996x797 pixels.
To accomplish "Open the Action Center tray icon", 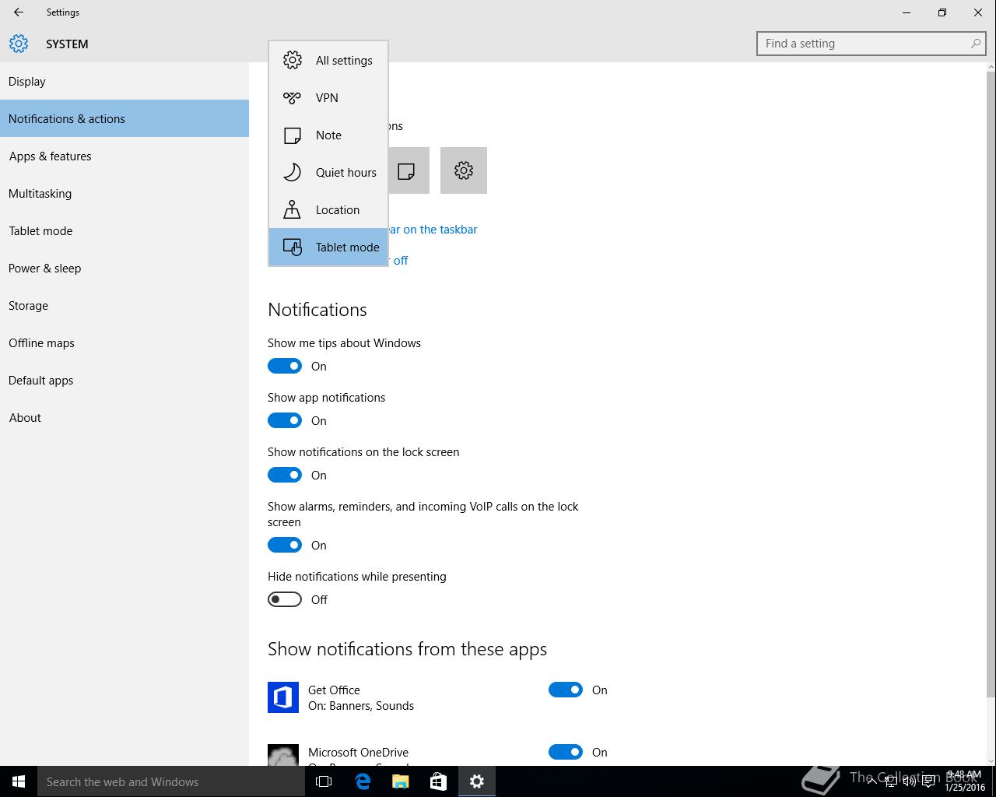I will click(x=929, y=781).
